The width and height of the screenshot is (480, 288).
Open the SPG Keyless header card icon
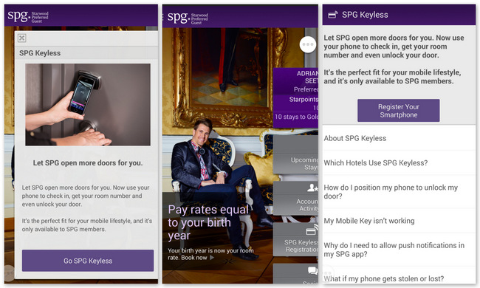332,15
